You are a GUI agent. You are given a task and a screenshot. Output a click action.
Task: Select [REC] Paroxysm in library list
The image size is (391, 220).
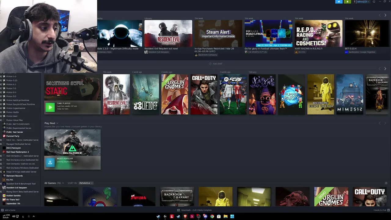point(13,148)
